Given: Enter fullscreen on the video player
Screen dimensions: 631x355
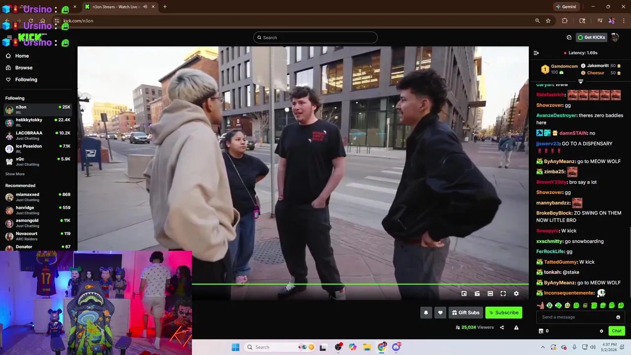Looking at the screenshot, I should pos(503,293).
